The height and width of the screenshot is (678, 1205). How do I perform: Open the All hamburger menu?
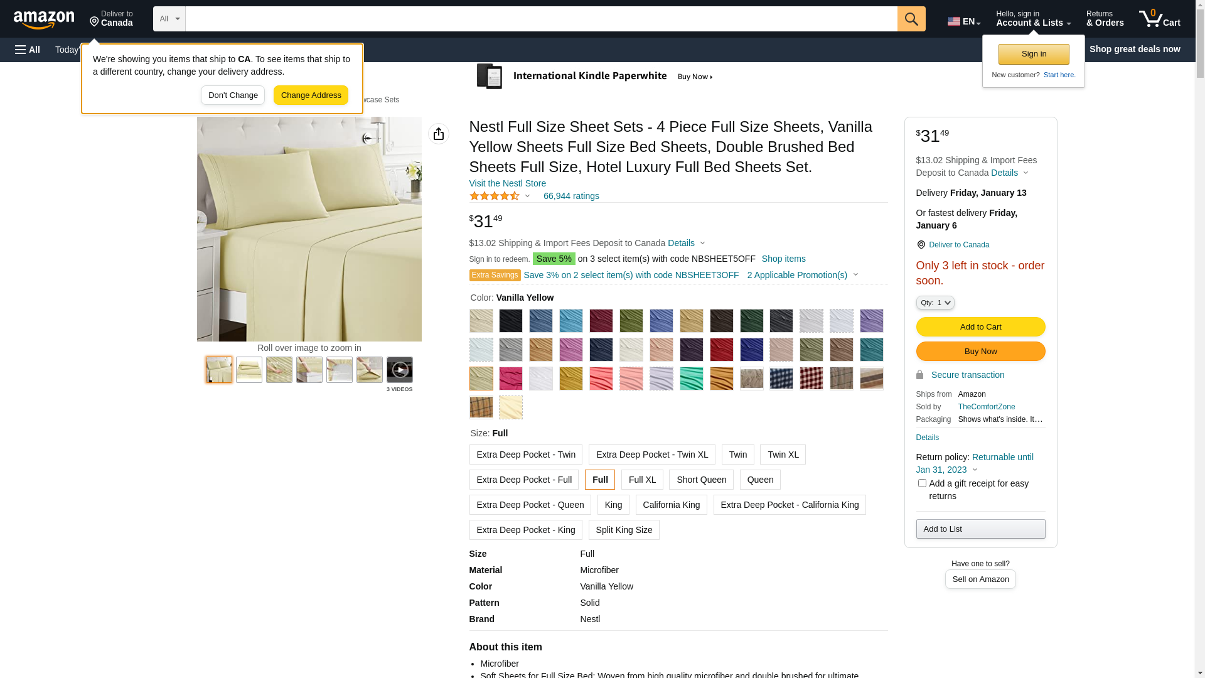pos(28,50)
